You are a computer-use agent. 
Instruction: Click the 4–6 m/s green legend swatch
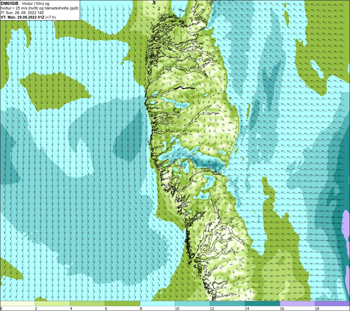click(87, 303)
